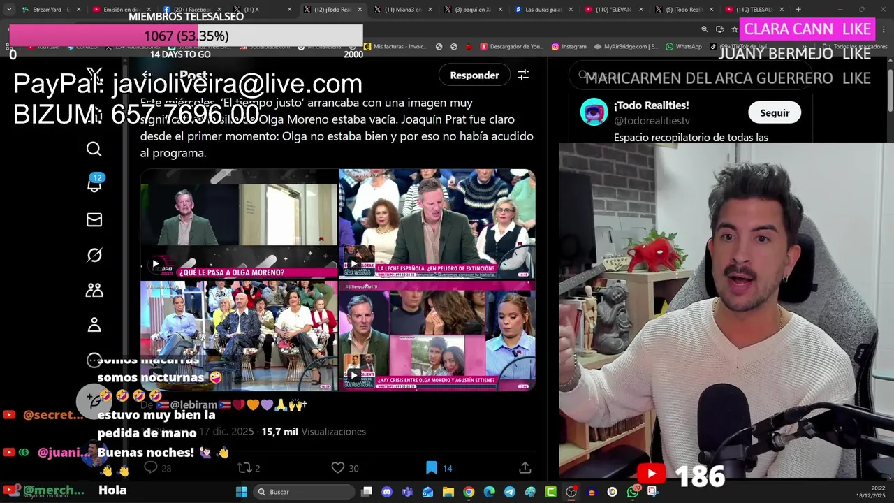Open X direct messages envelope icon
This screenshot has width=894, height=503.
(94, 220)
